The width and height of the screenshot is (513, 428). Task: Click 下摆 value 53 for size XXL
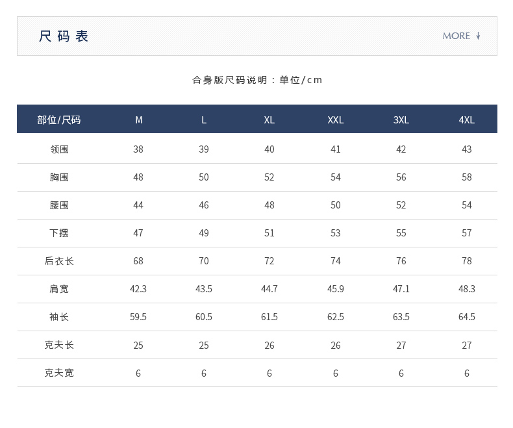click(336, 233)
